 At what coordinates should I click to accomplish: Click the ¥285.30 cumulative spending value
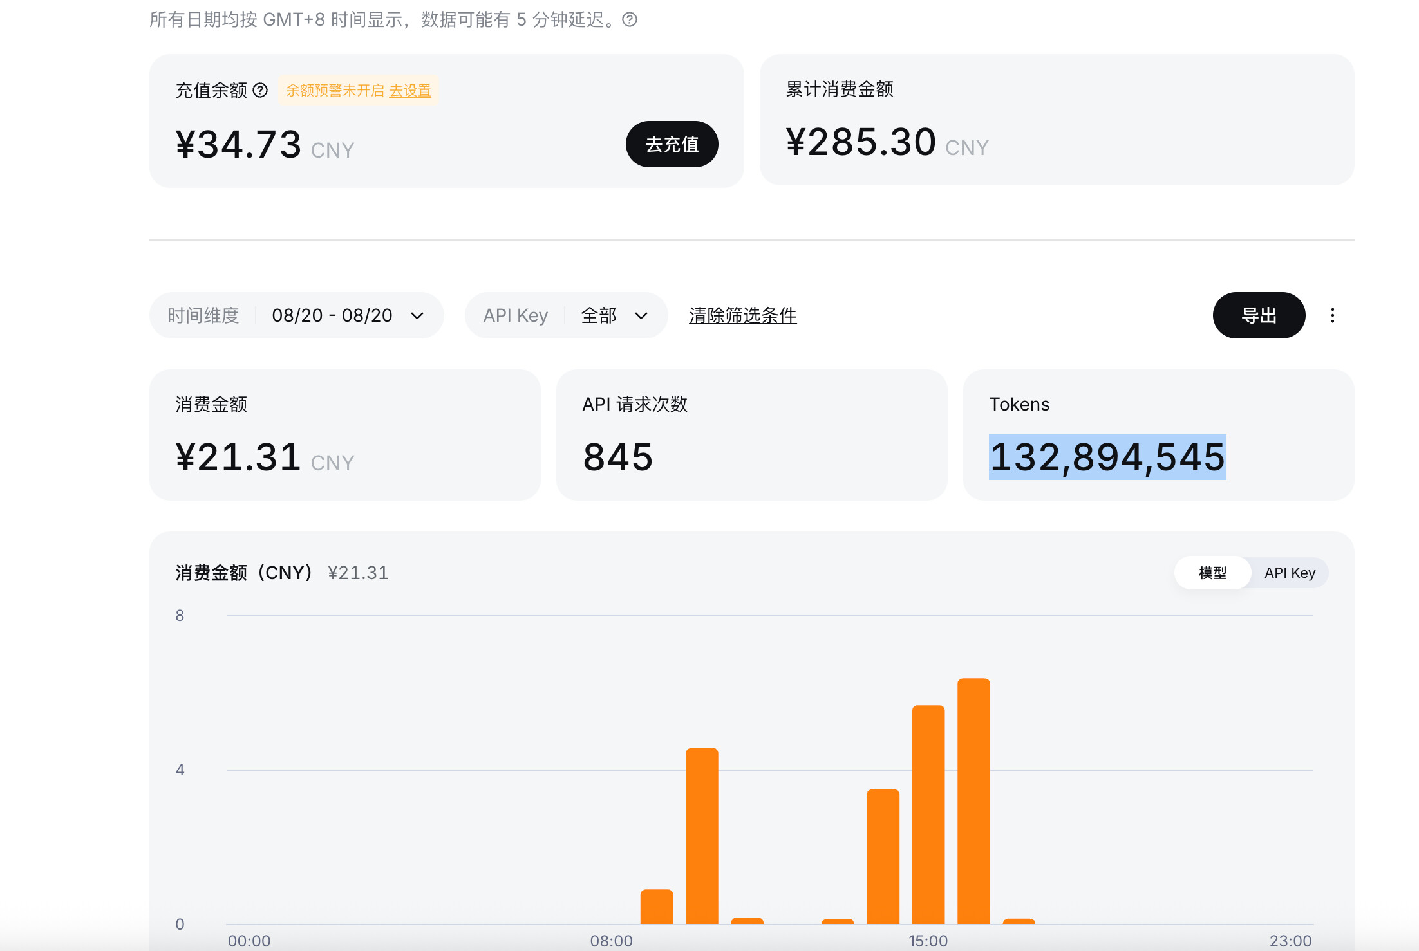861,142
